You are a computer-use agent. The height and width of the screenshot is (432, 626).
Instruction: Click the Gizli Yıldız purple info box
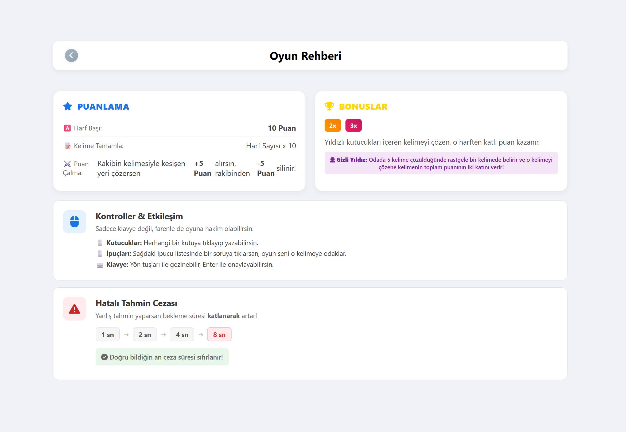[x=441, y=163]
